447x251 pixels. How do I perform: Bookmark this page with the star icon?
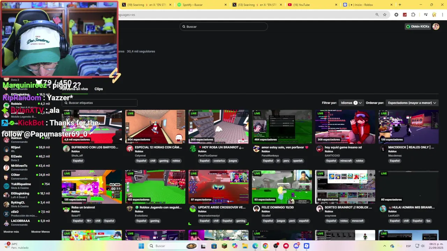coord(384,15)
